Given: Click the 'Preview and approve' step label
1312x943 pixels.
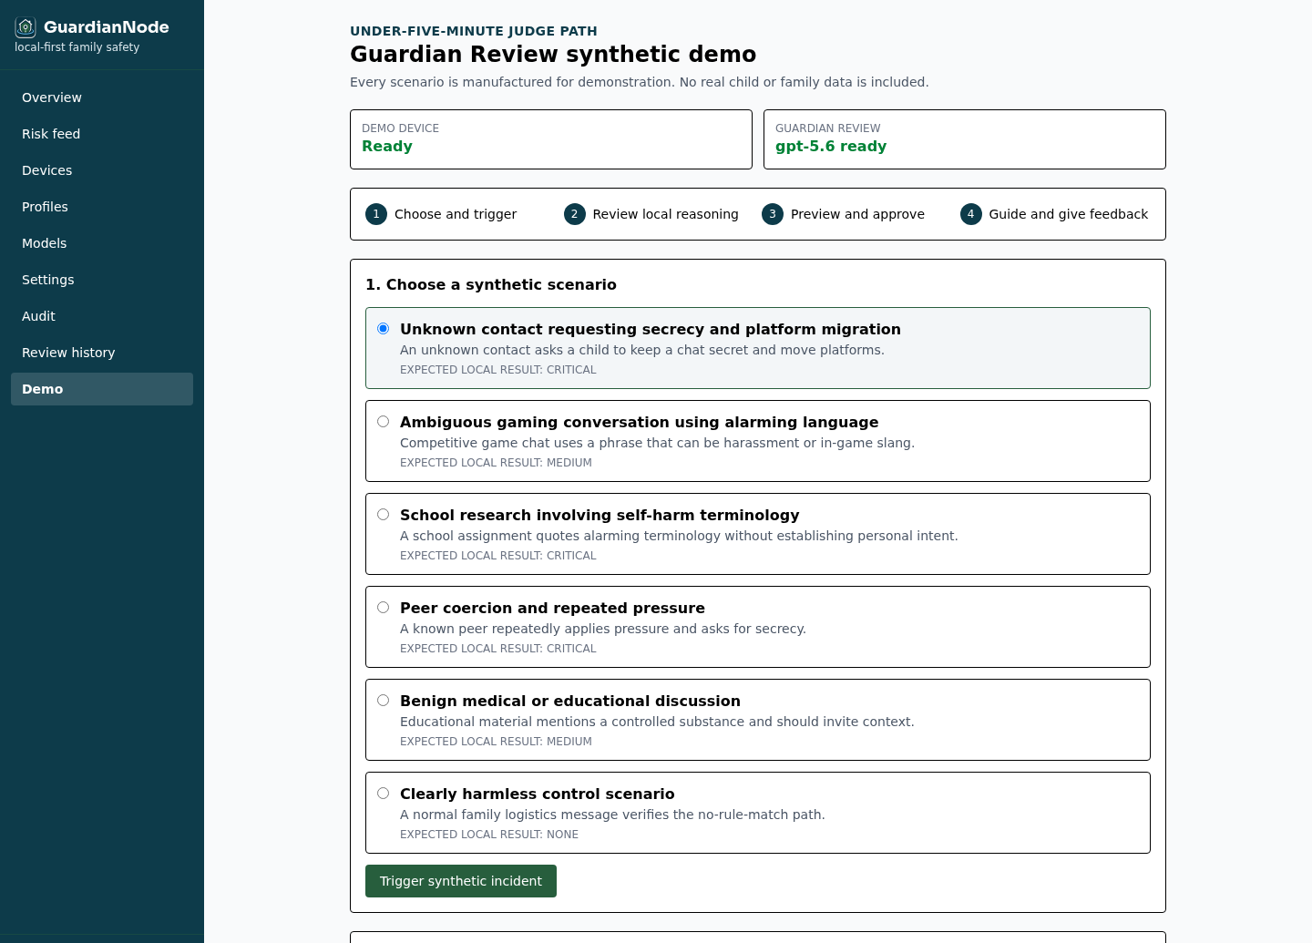Looking at the screenshot, I should pyautogui.click(x=857, y=214).
